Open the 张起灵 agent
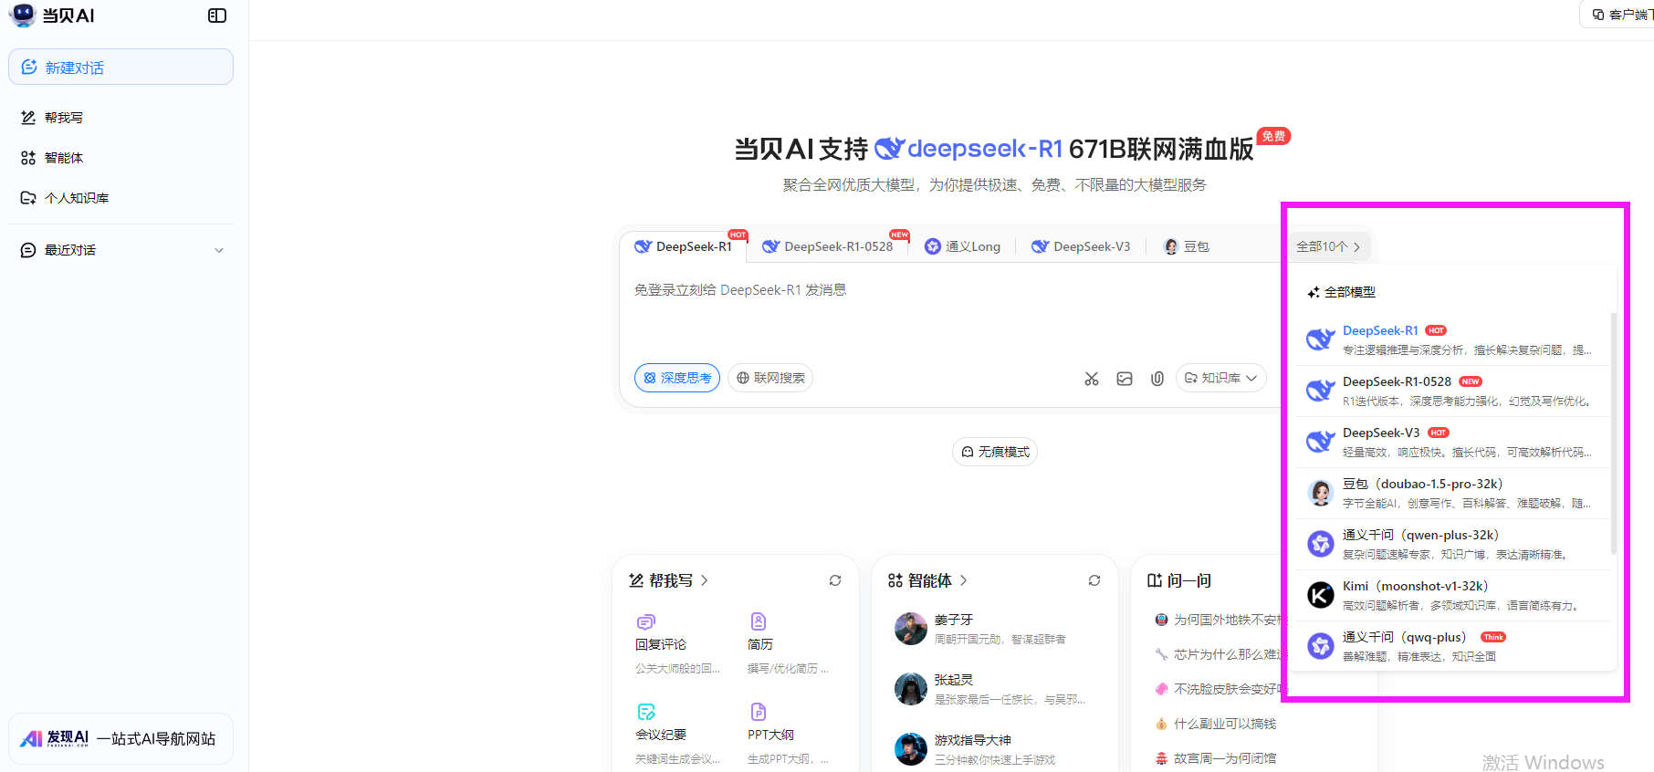 pyautogui.click(x=993, y=689)
